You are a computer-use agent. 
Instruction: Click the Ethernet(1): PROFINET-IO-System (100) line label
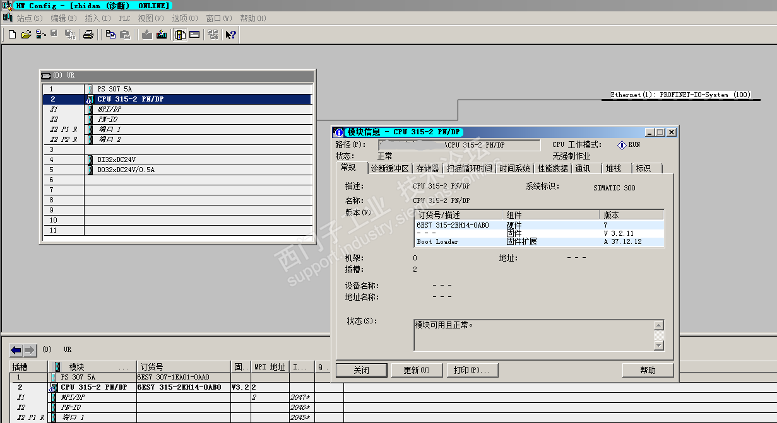click(x=680, y=95)
